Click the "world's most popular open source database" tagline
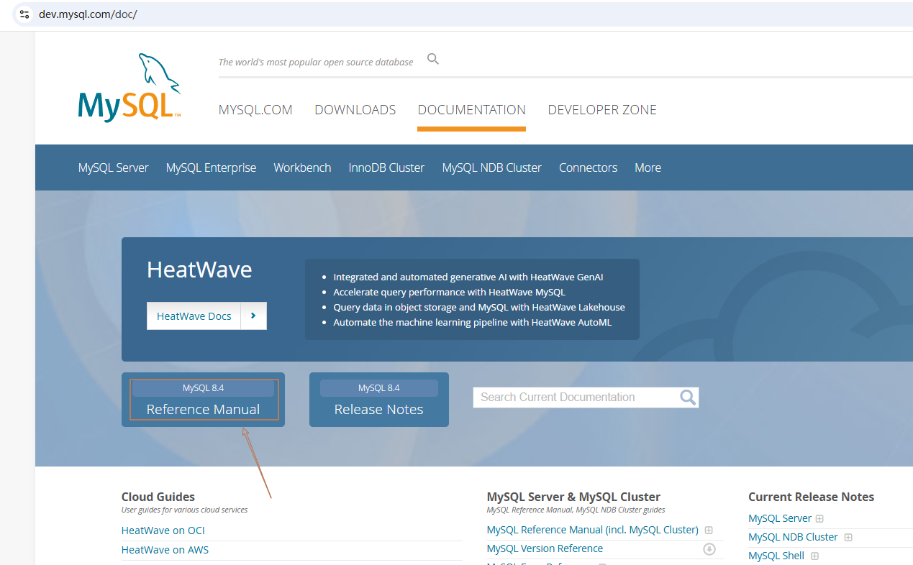 (316, 62)
